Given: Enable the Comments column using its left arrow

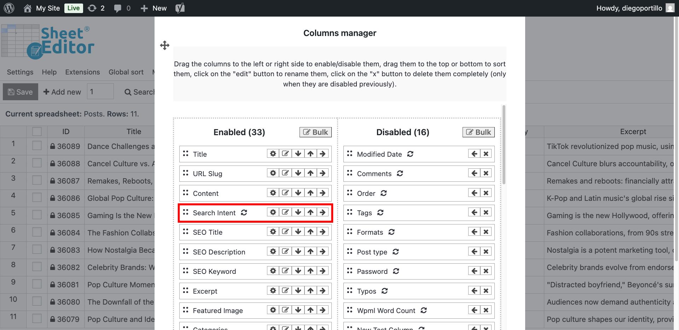Looking at the screenshot, I should point(474,173).
